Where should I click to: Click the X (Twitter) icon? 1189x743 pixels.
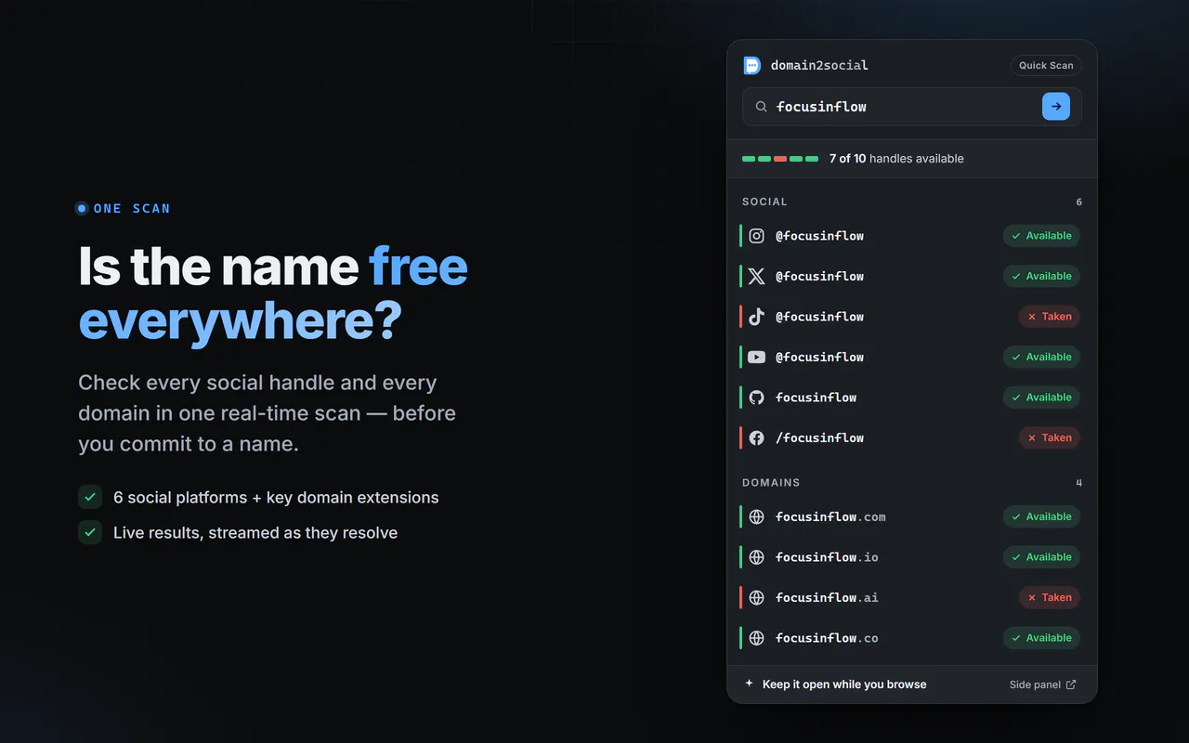click(x=757, y=276)
